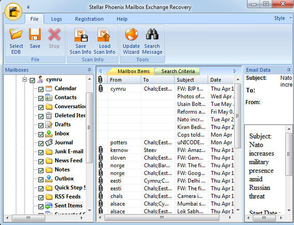
Task: Open the Help ribbon tab
Action: coord(122,19)
